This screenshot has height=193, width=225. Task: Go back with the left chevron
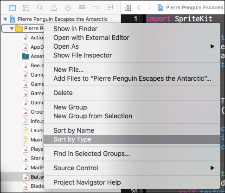(x=139, y=7)
